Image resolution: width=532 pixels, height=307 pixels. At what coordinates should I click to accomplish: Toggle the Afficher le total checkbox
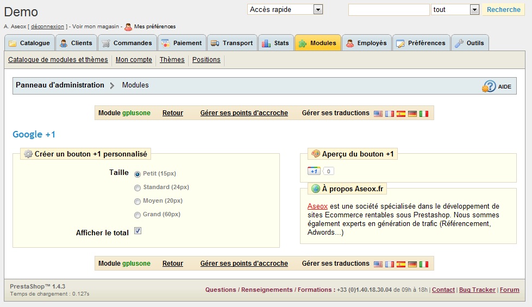click(x=137, y=231)
